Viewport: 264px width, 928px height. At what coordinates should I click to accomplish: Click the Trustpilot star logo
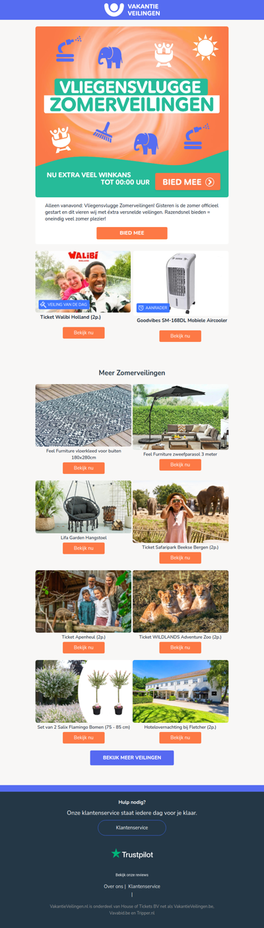click(116, 853)
